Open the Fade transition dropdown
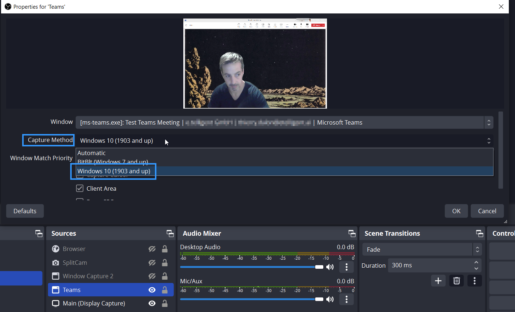This screenshot has height=312, width=515. (422, 250)
